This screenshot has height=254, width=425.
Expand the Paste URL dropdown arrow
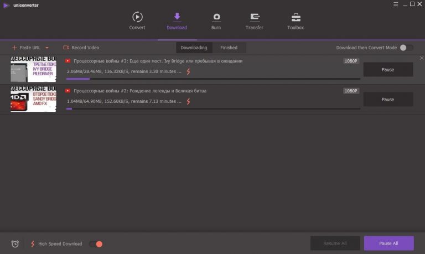47,48
